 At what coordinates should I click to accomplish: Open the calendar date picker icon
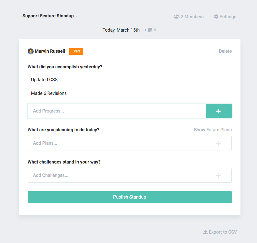coord(150,30)
